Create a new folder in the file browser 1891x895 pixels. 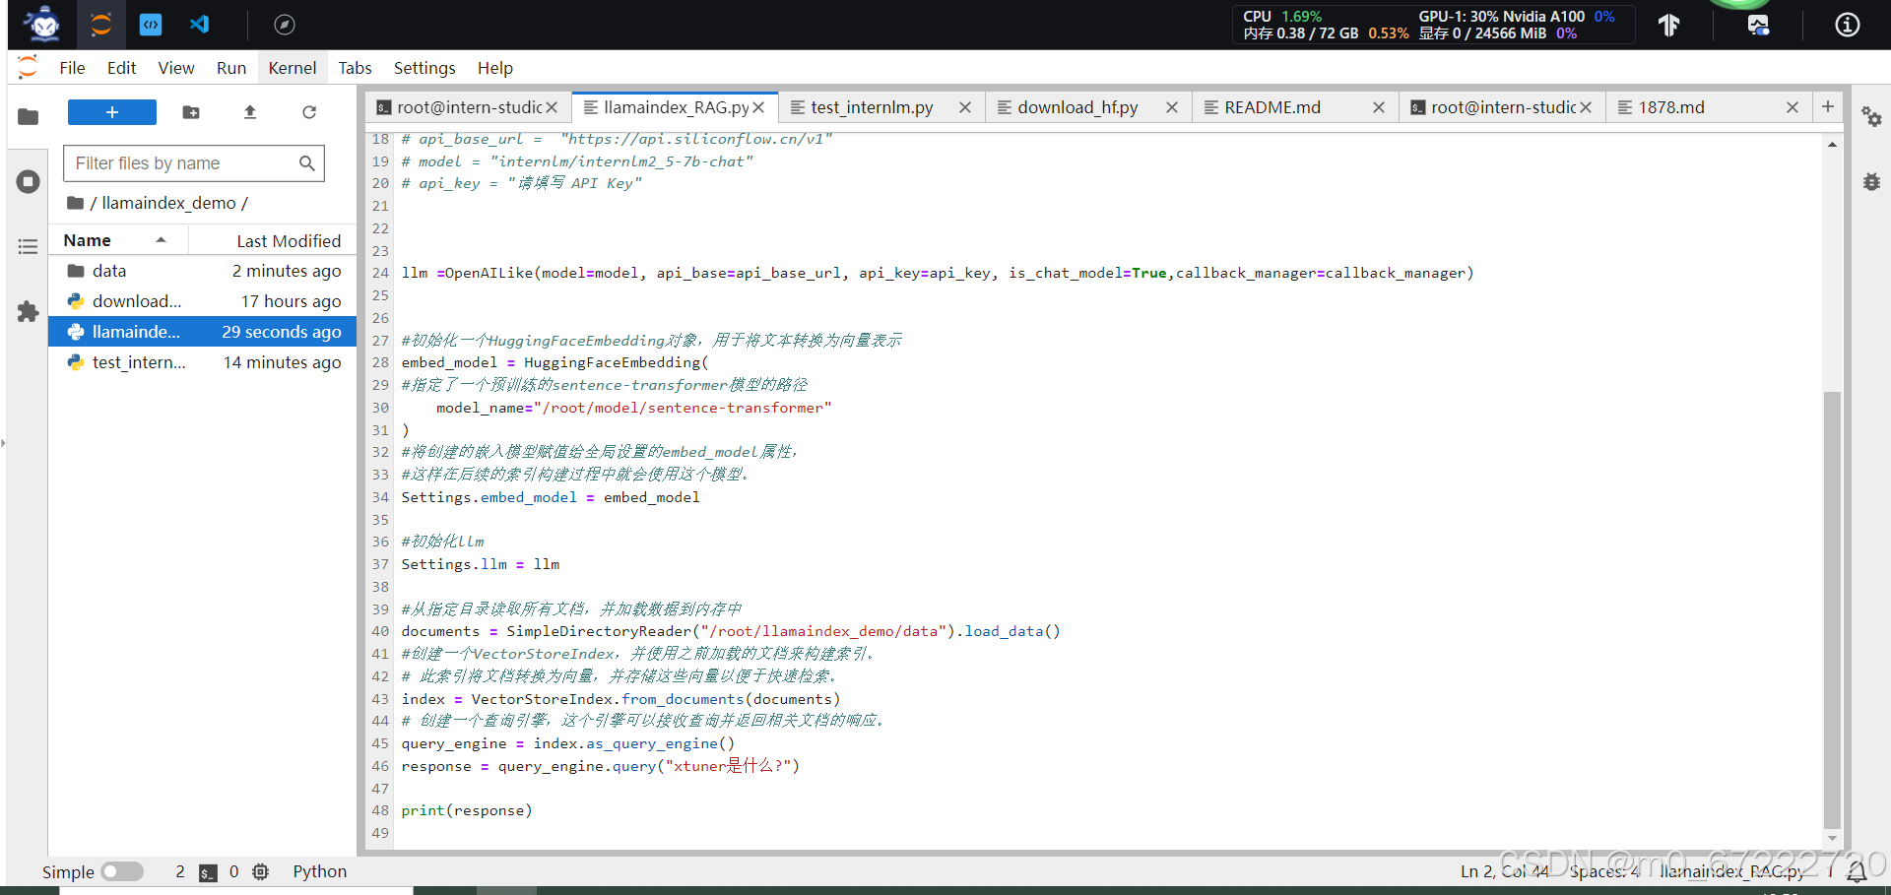point(190,112)
